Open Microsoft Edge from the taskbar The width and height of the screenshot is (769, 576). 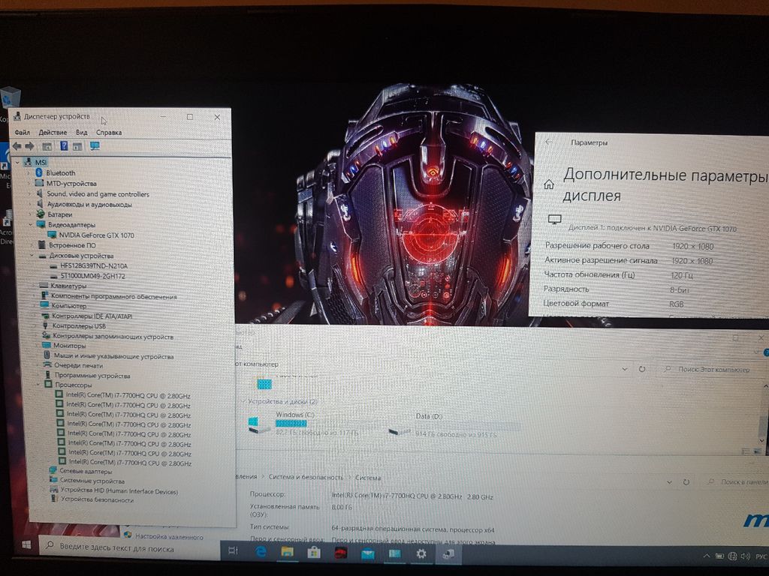click(x=261, y=552)
